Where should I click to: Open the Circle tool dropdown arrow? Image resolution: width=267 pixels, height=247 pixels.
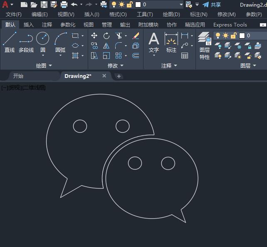point(43,55)
